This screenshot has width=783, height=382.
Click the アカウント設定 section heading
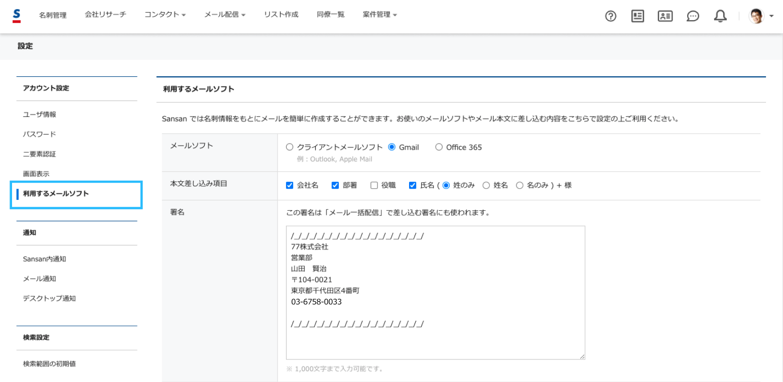(46, 88)
